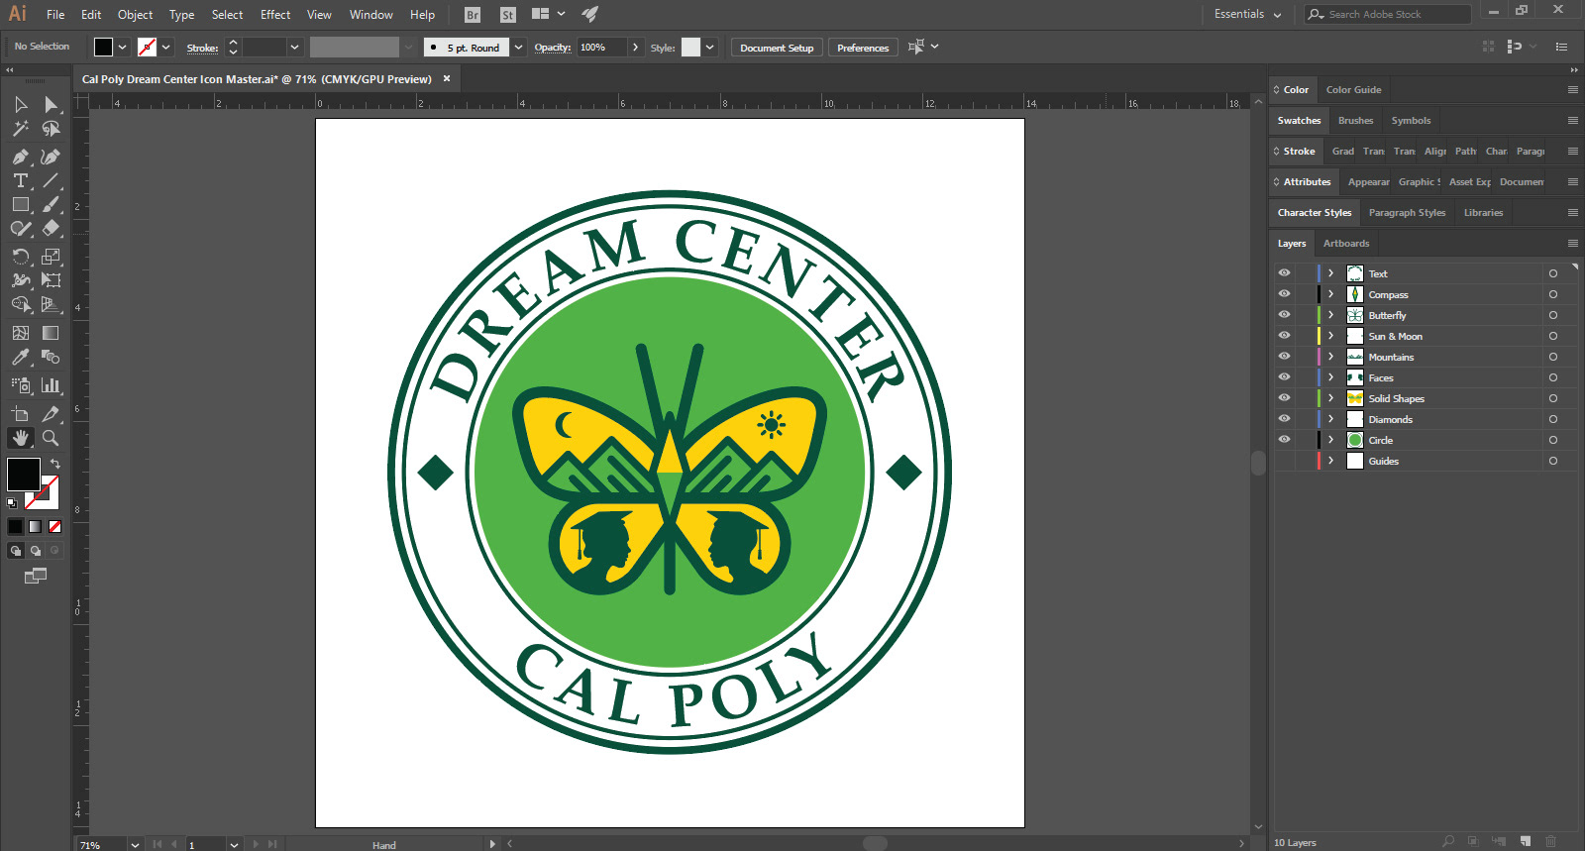Select the Perspective Grid tool
Image resolution: width=1585 pixels, height=851 pixels.
[51, 304]
